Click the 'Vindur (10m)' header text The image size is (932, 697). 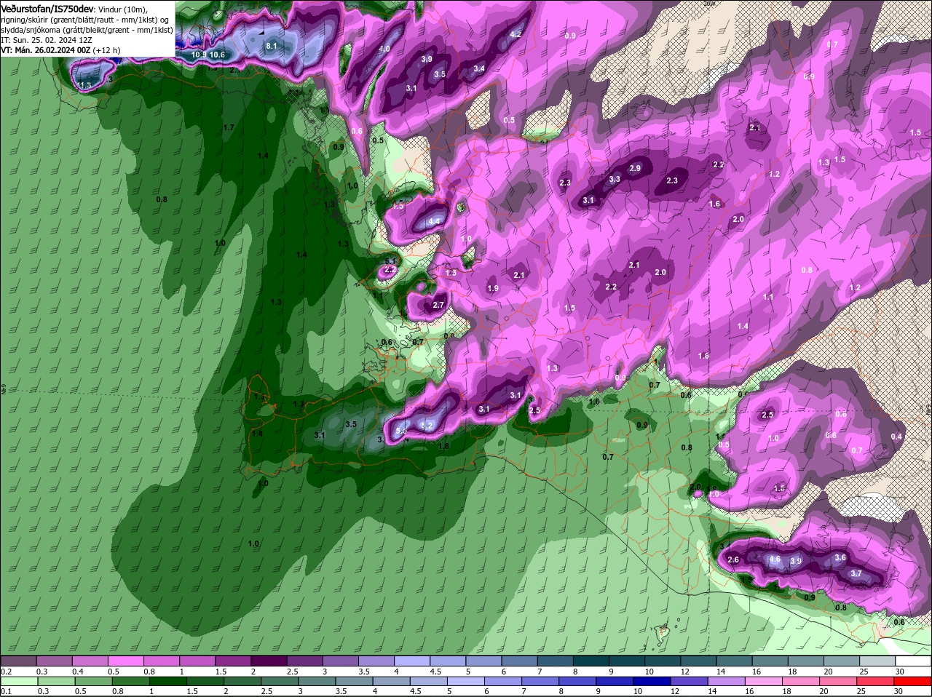[x=122, y=9]
